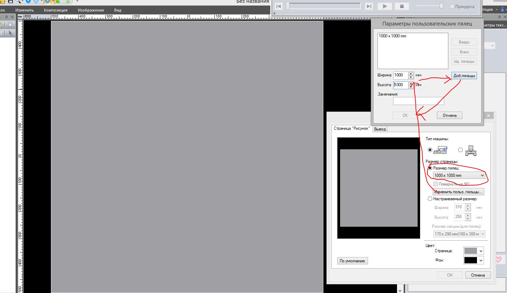Click the save floppy disk icon
Image resolution: width=507 pixels, height=293 pixels.
10,1
